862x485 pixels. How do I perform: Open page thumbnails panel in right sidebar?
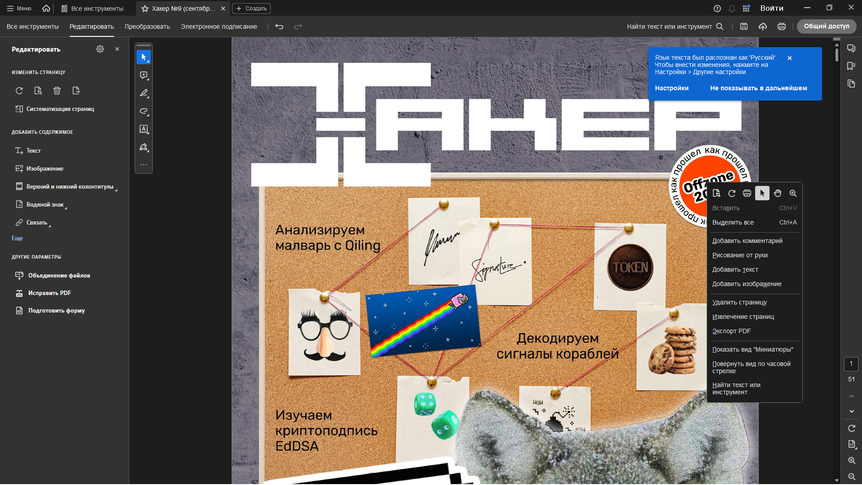(x=851, y=84)
